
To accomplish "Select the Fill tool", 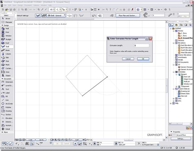I will [x=7, y=96].
